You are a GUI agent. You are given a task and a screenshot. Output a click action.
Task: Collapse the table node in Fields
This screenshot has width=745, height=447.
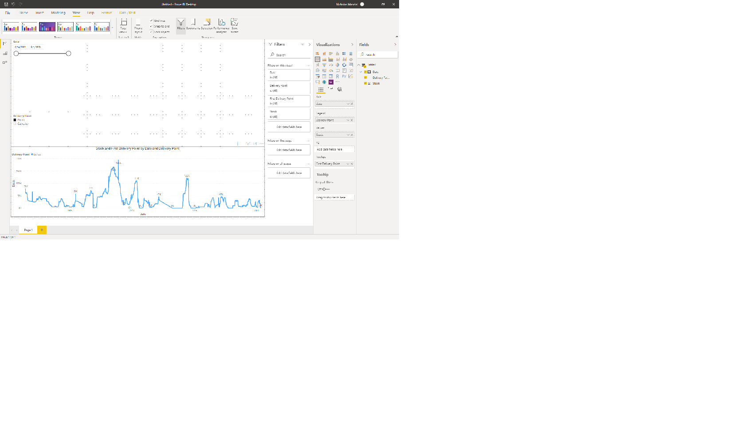point(359,65)
